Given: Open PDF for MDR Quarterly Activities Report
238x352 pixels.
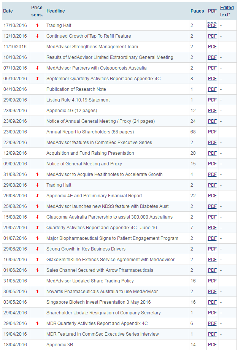Looking at the screenshot, I should (212, 323).
